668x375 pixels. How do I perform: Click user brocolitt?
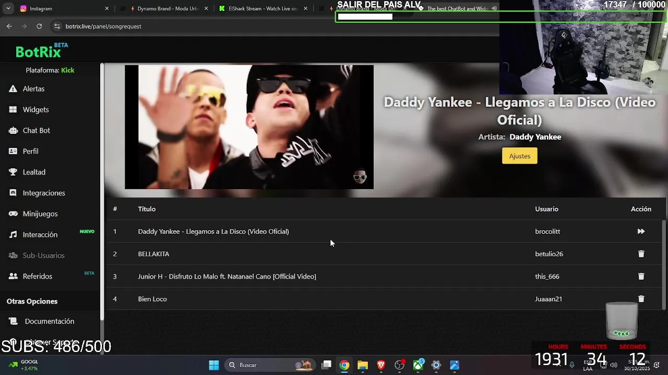547,231
